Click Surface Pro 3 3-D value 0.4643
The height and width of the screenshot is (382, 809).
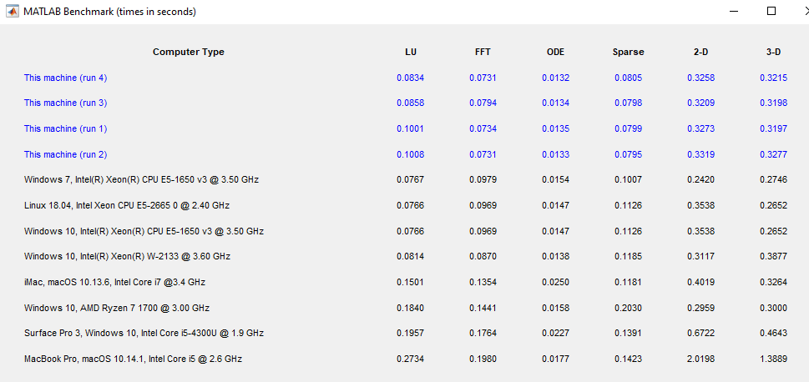coord(773,334)
